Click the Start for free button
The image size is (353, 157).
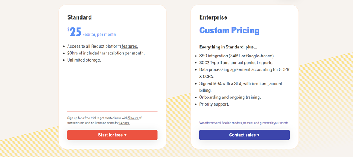point(112,135)
